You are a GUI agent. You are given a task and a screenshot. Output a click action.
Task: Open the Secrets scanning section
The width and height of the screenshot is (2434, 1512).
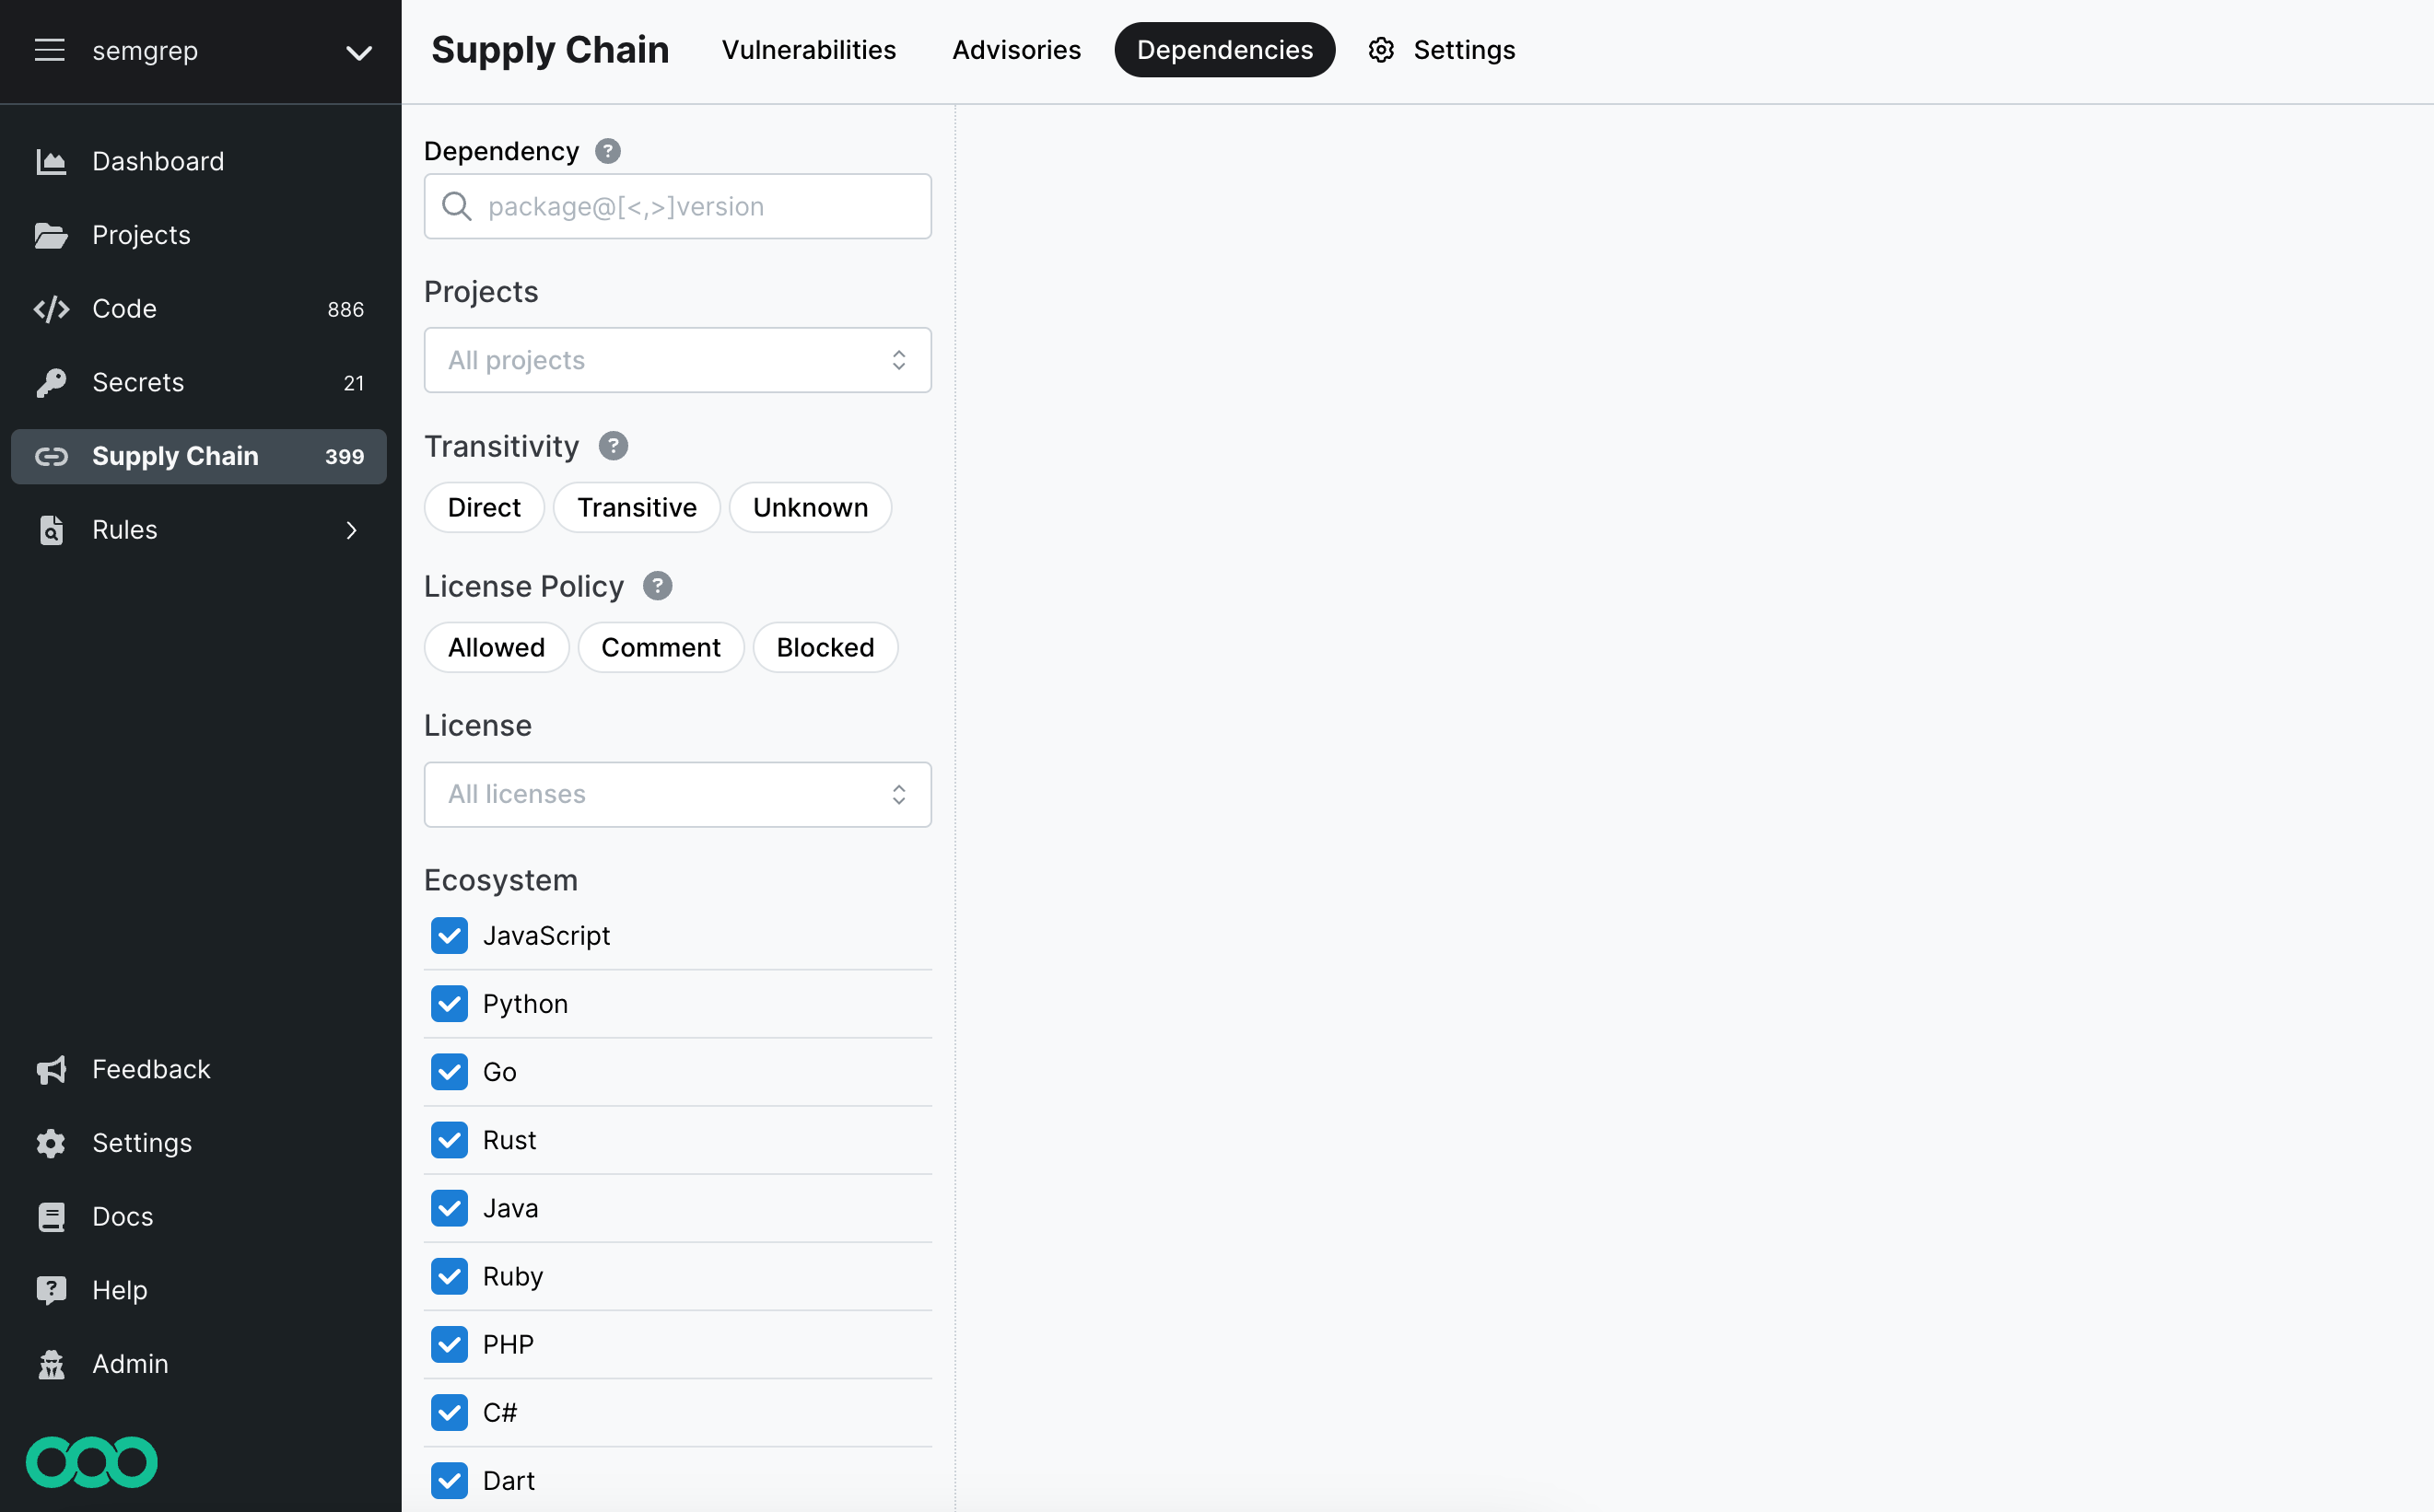[137, 382]
